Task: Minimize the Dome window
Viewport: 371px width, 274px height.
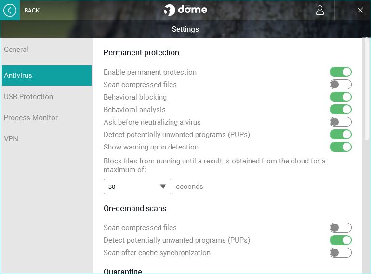Action: (x=347, y=11)
